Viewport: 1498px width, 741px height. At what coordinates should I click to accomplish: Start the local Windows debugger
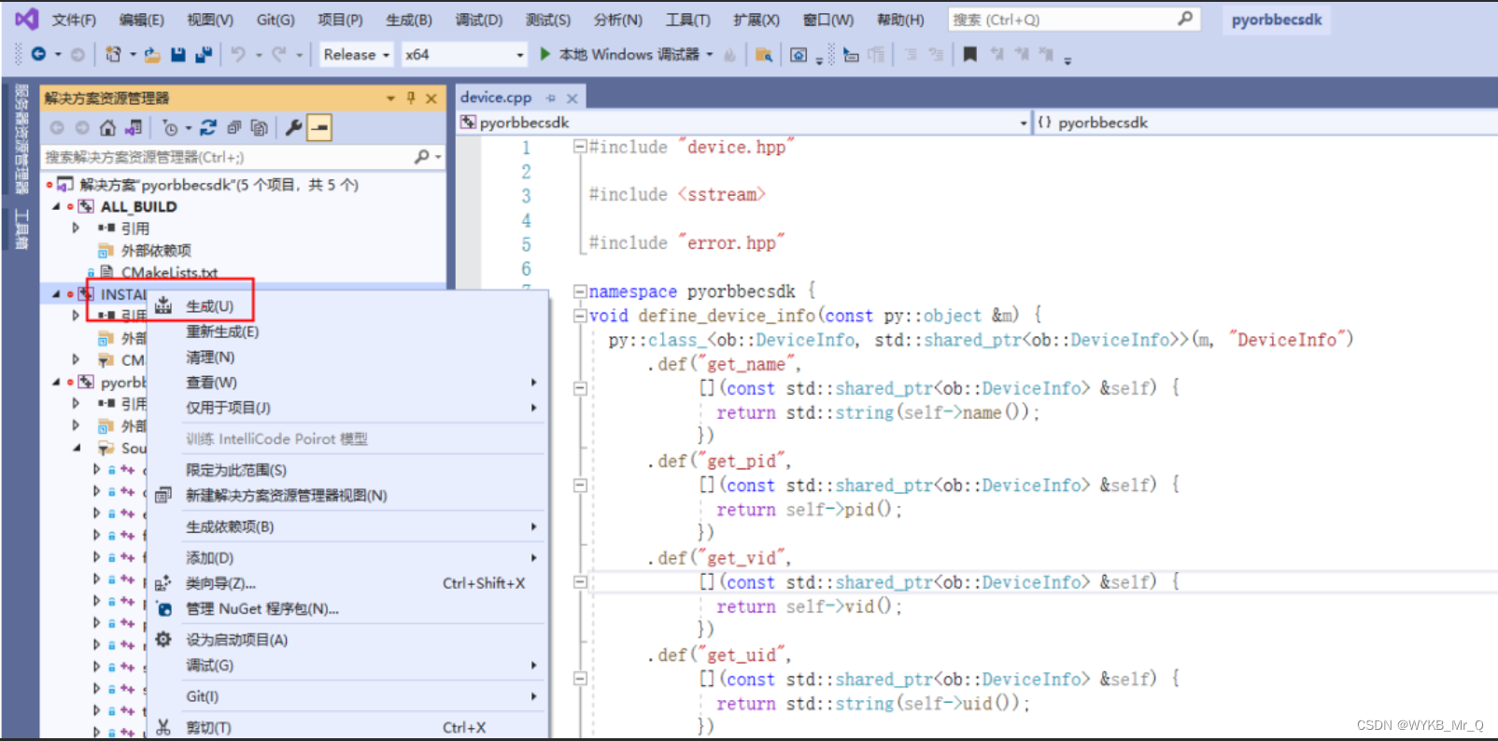click(621, 54)
